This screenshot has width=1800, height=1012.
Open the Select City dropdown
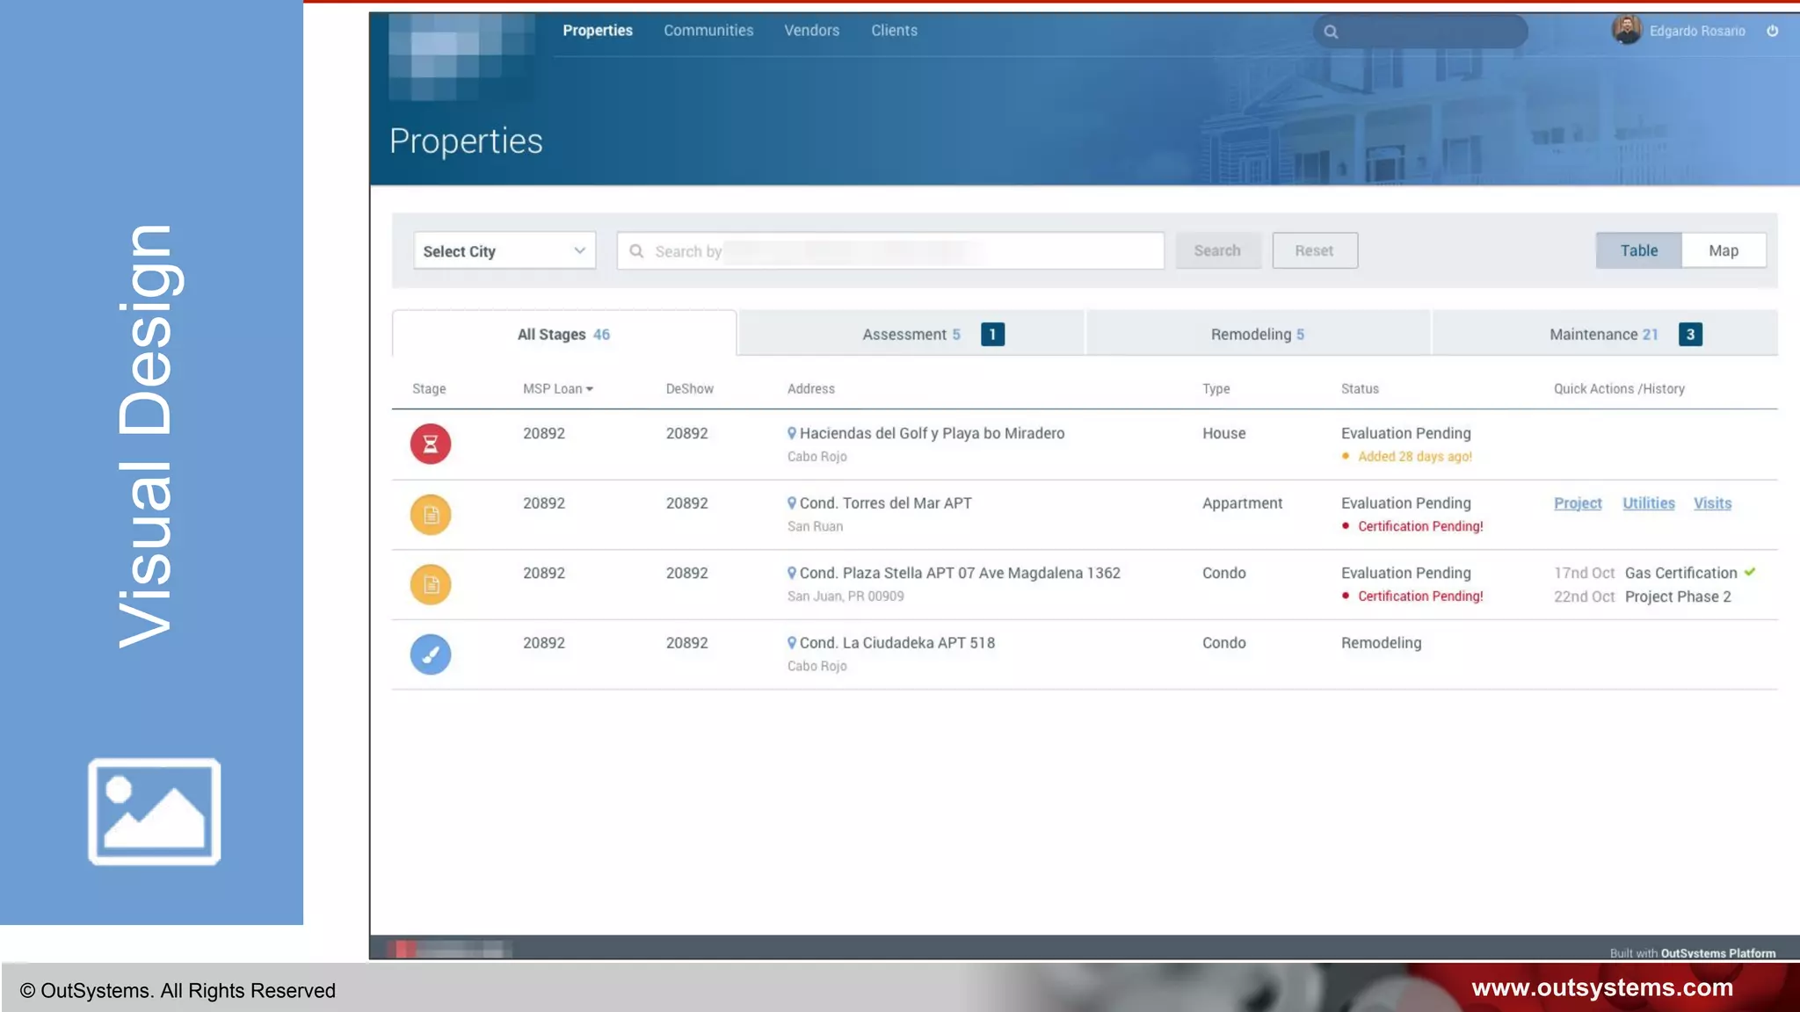[x=504, y=251]
